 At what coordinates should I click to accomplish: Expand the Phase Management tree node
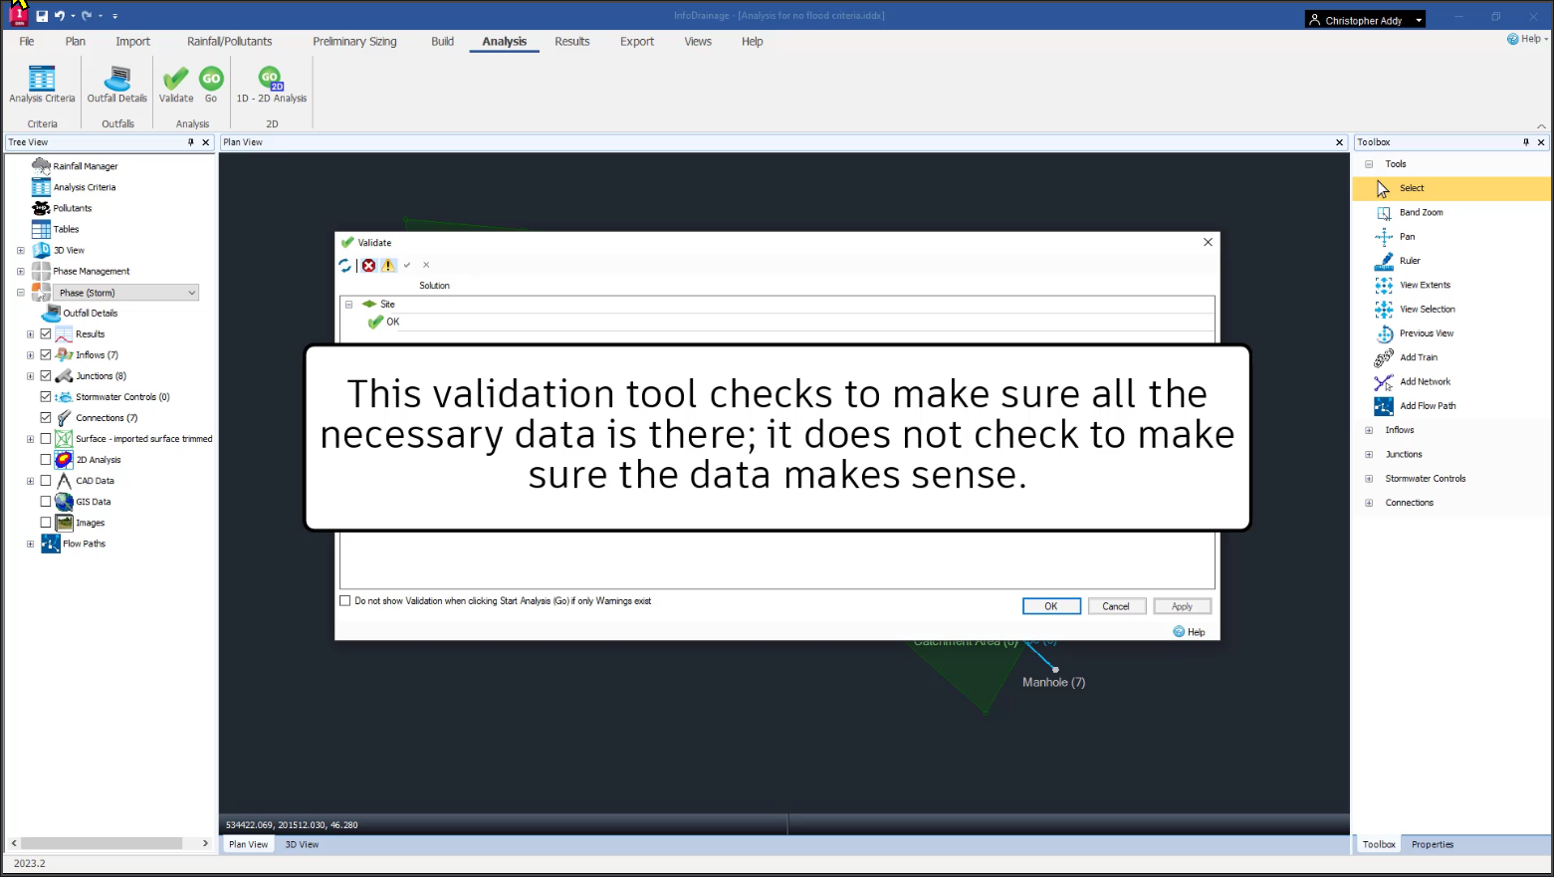click(20, 272)
